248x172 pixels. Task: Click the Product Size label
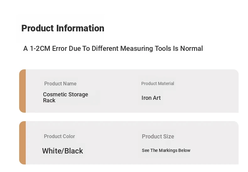[x=158, y=137]
